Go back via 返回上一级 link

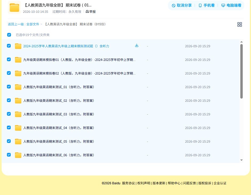tap(16, 24)
